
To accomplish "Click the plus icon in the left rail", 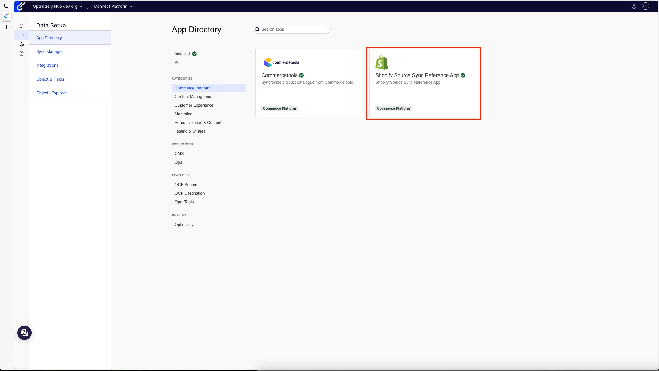I will click(7, 27).
